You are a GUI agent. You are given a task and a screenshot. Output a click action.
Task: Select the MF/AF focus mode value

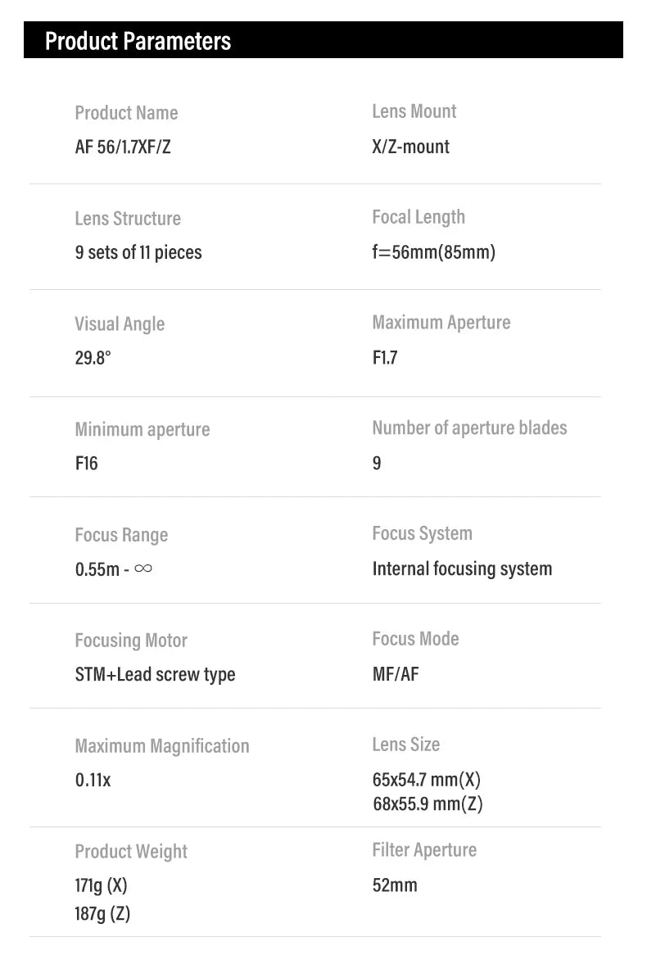click(395, 675)
